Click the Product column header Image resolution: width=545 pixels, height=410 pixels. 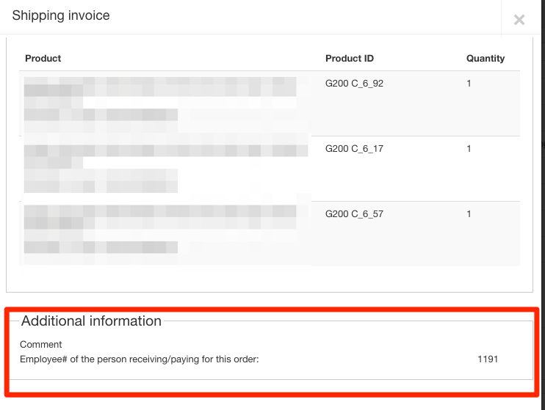pos(43,58)
